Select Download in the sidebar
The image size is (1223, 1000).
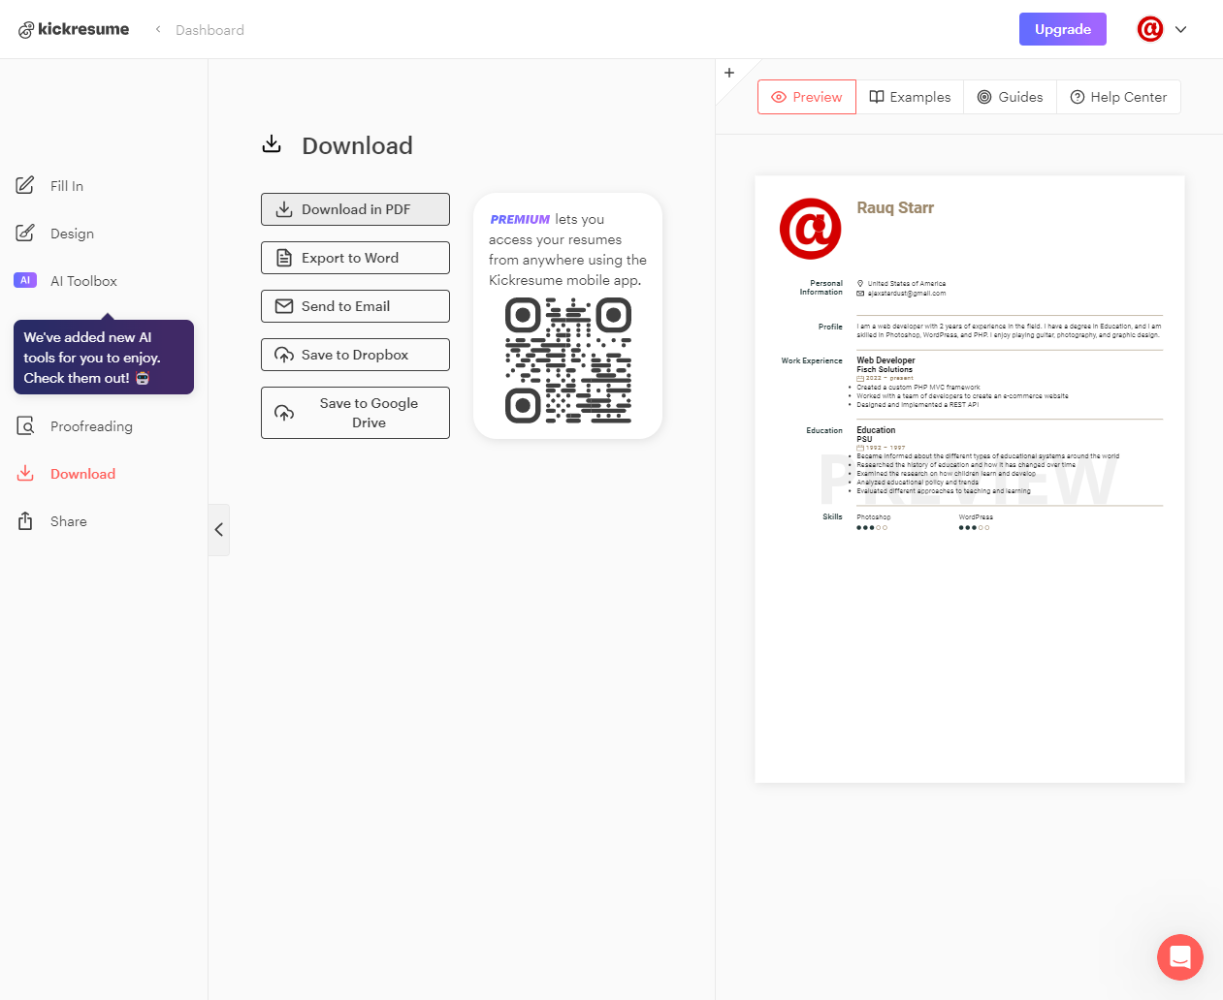point(82,474)
